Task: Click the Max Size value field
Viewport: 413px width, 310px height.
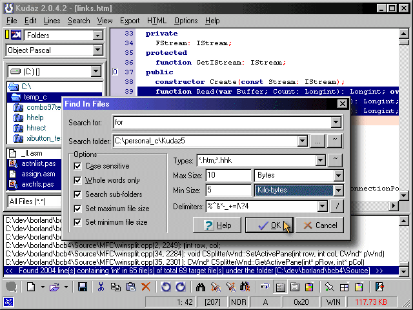Action: pyautogui.click(x=228, y=176)
